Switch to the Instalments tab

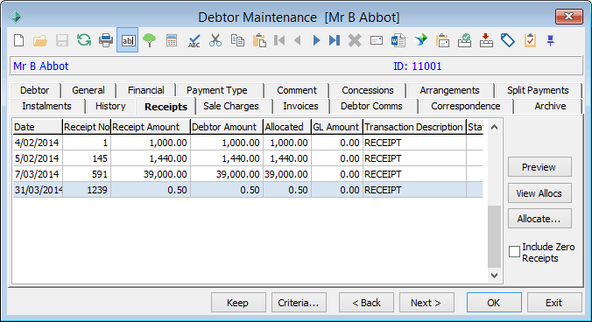point(46,107)
